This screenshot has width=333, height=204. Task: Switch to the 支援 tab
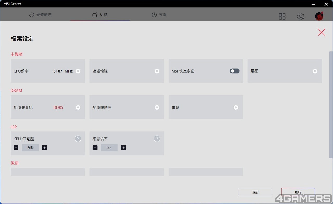[x=159, y=15]
